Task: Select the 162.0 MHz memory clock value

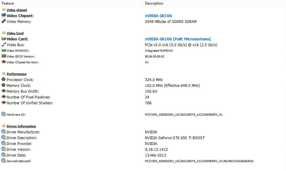Action: point(172,86)
